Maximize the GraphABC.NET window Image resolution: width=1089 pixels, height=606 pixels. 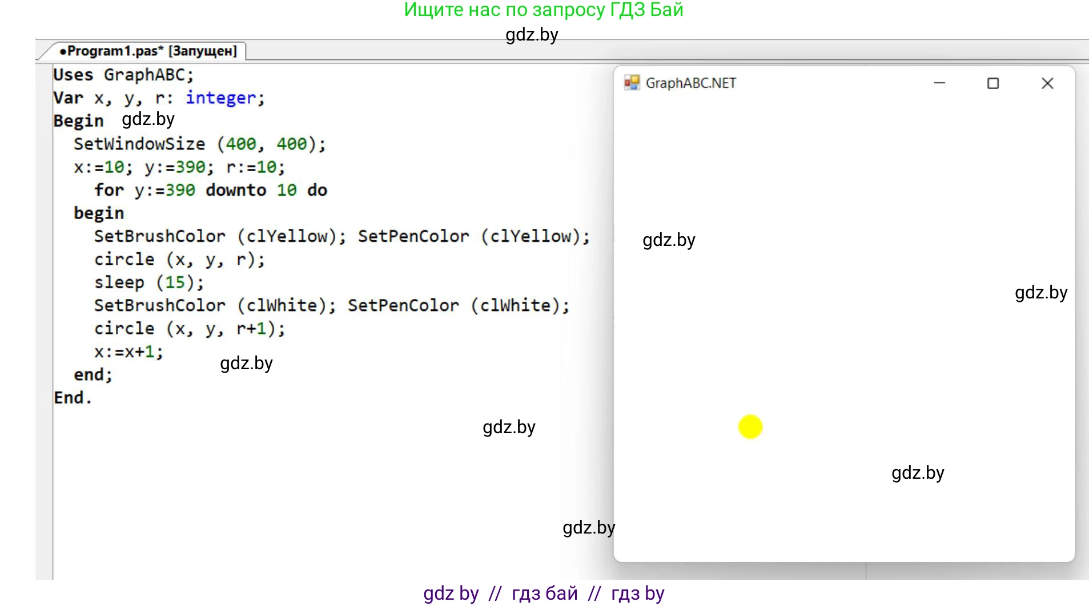[x=993, y=83]
